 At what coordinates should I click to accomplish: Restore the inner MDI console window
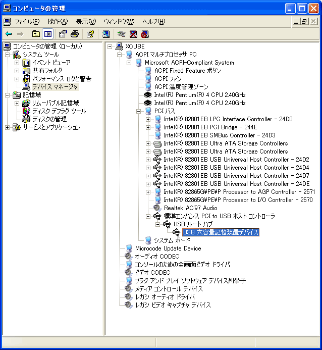pyautogui.click(x=304, y=22)
